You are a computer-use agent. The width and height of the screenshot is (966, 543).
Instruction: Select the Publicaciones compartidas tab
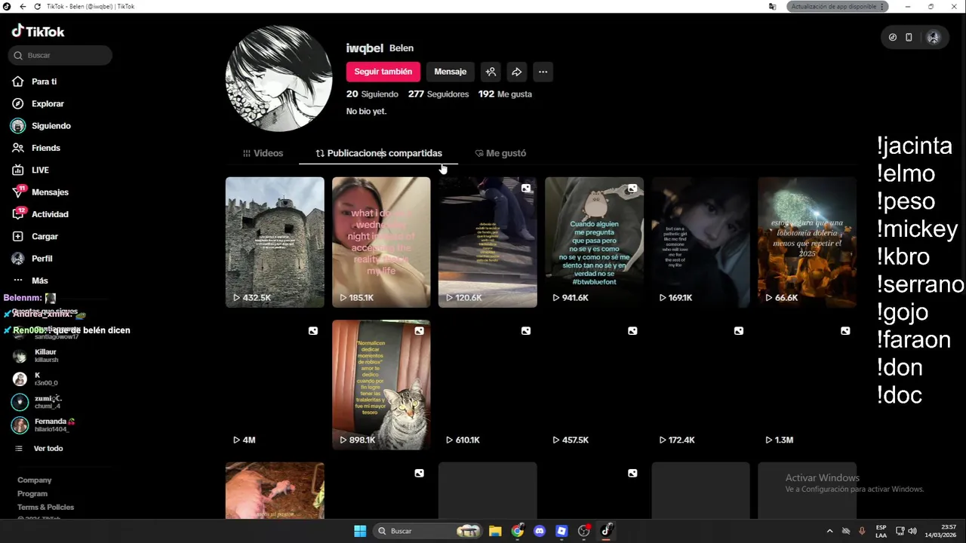pos(378,153)
